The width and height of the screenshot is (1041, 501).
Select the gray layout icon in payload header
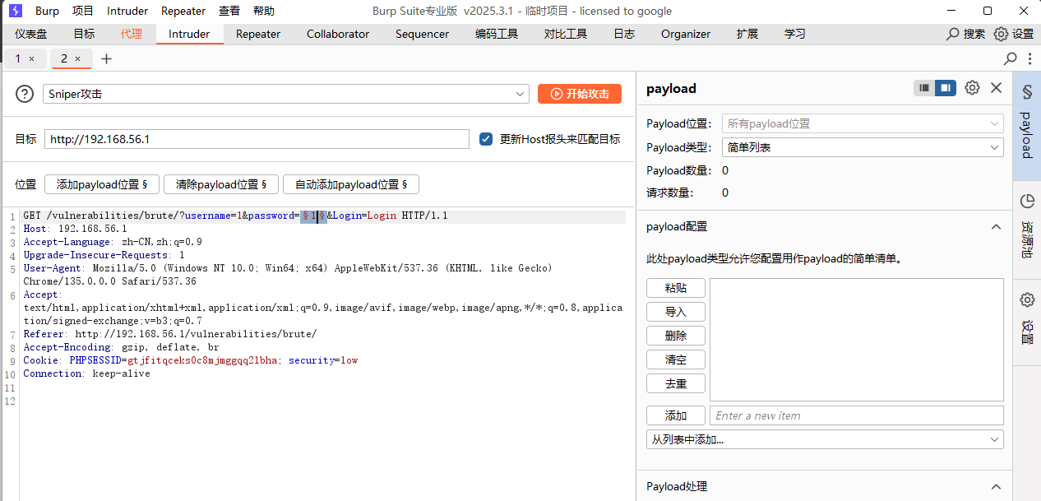[924, 88]
